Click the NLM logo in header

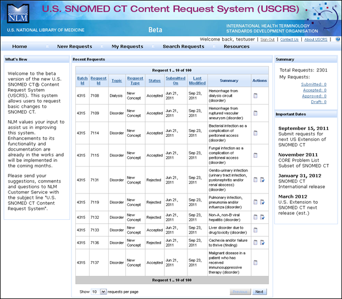coord(18,14)
